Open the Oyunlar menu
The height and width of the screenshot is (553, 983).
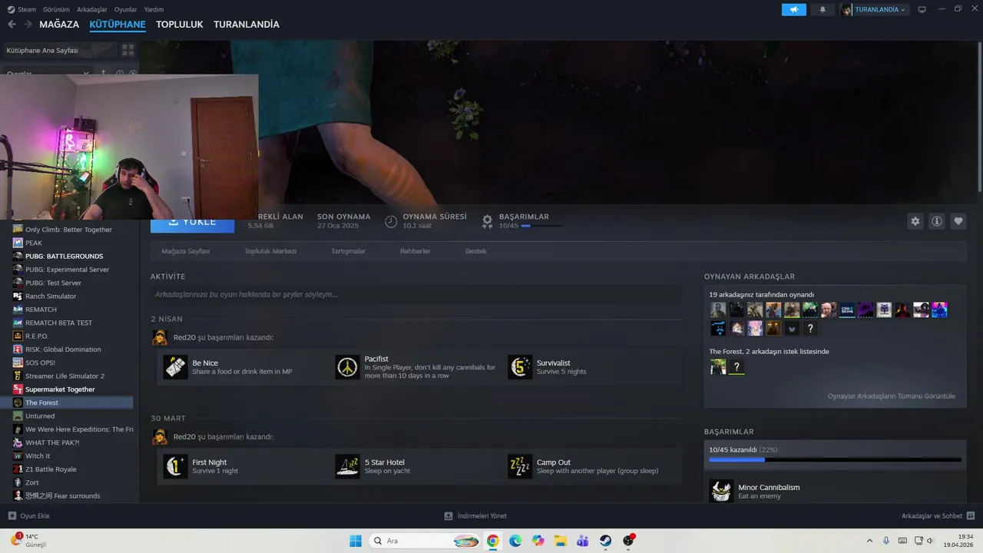126,9
